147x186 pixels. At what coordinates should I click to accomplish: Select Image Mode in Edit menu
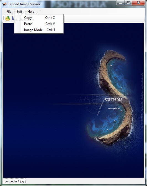(39, 30)
